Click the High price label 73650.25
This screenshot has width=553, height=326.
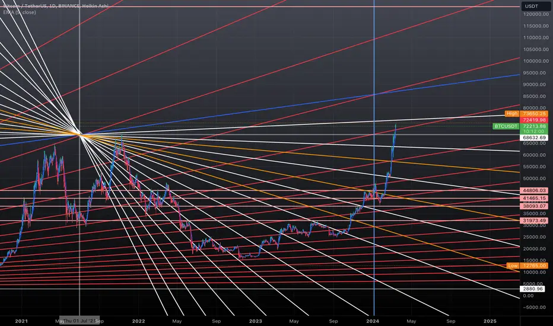[x=534, y=113]
